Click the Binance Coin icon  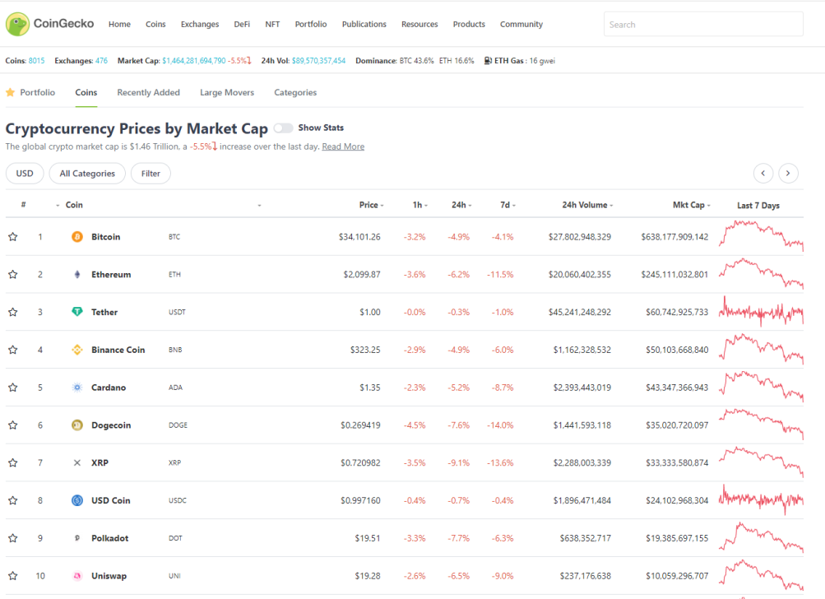click(x=76, y=350)
